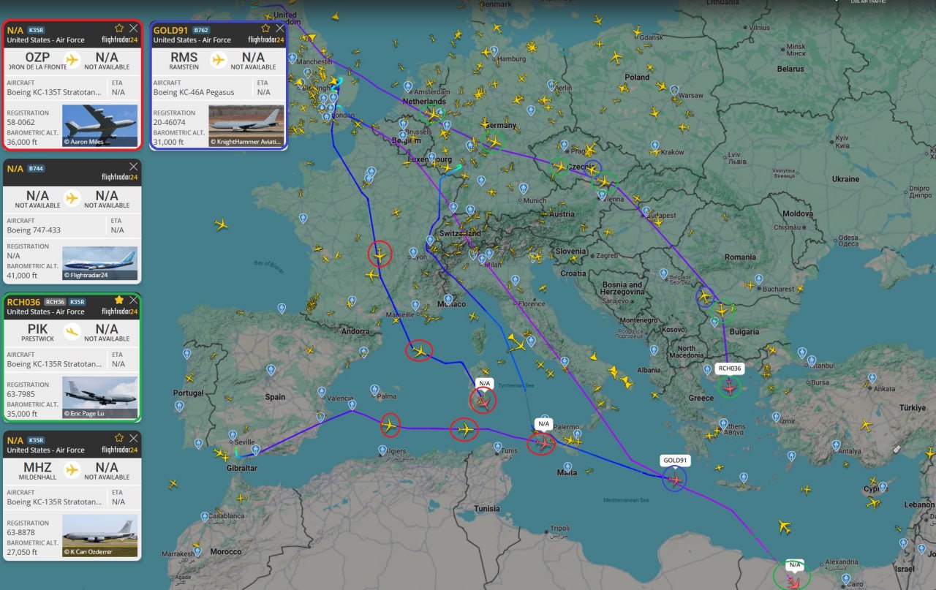Click the flight status plane icon on RMS Ramstein card
936x590 pixels.
[218, 59]
